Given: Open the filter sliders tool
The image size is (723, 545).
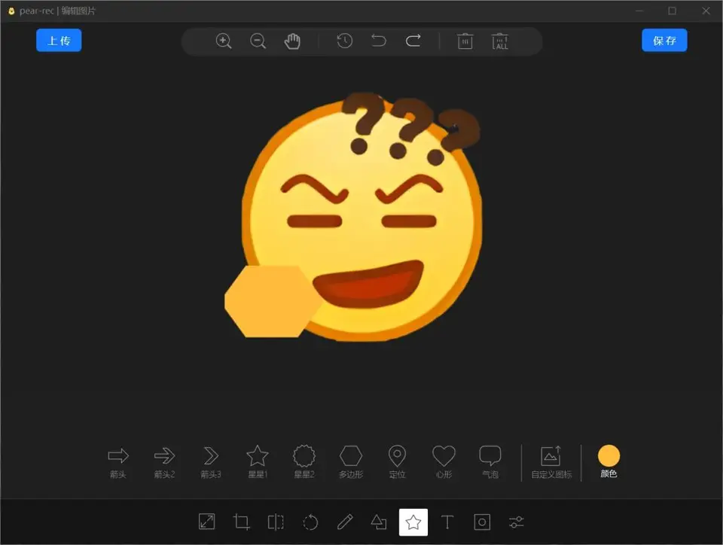Looking at the screenshot, I should coord(517,522).
